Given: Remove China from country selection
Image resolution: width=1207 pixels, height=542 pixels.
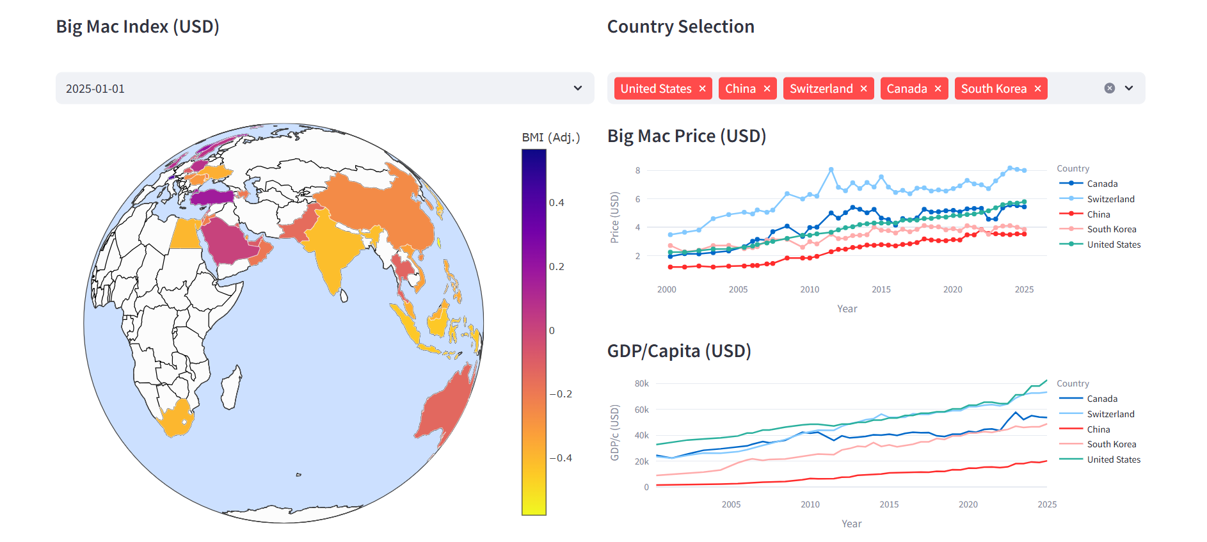Looking at the screenshot, I should point(767,89).
